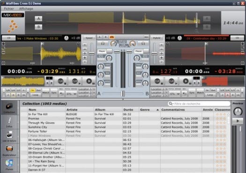This screenshot has height=173, width=246.
Task: Select mixer tab A
Action: coord(99,37)
